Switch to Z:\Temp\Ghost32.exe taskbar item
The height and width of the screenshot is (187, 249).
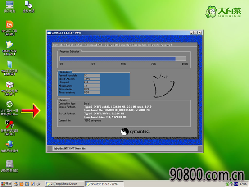tap(65, 184)
